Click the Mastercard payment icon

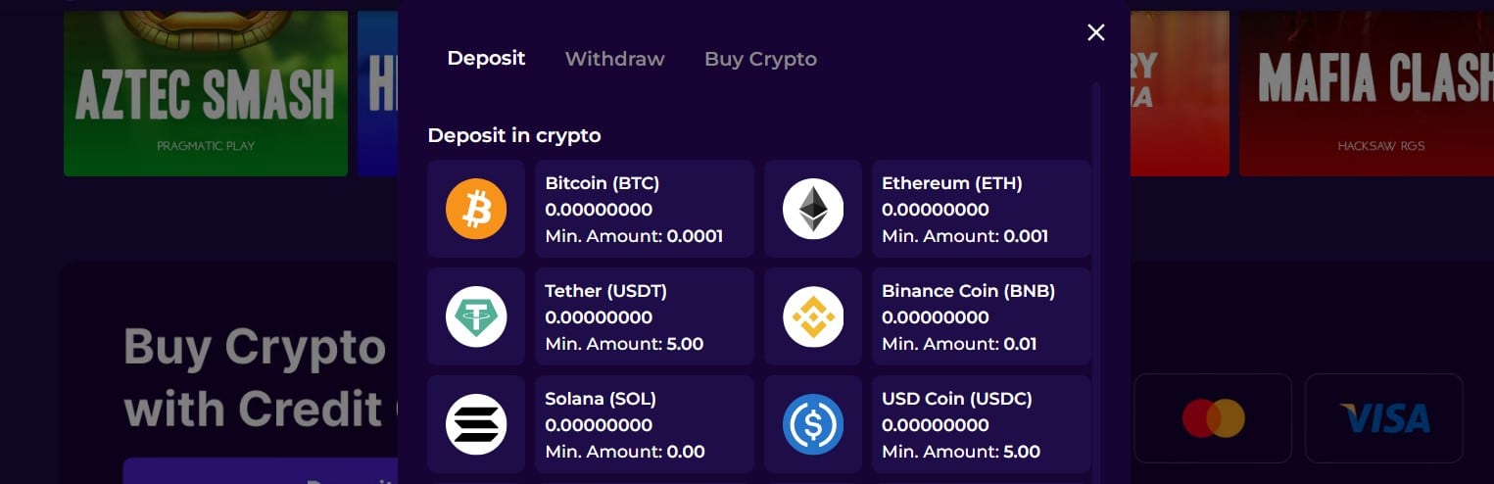pyautogui.click(x=1213, y=418)
